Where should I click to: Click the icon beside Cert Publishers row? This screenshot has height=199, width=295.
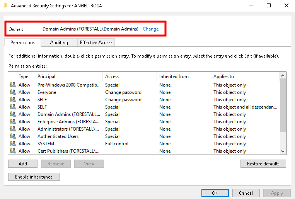pyautogui.click(x=13, y=151)
